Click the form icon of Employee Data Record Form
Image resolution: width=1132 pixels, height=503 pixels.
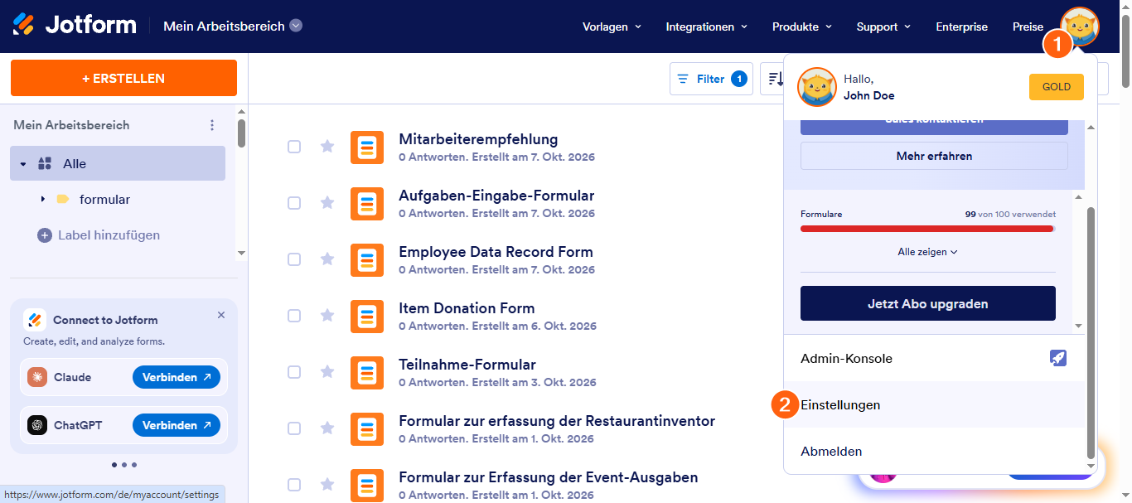tap(367, 260)
